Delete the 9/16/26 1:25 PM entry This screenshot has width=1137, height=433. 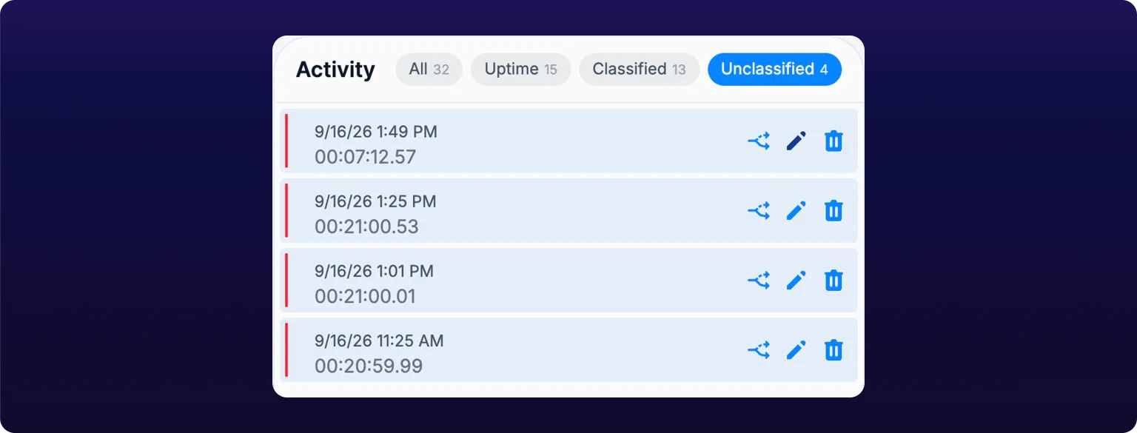tap(834, 211)
